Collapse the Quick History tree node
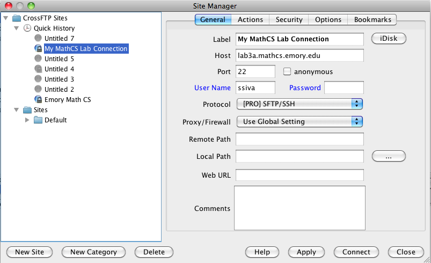This screenshot has height=263, width=431. tap(17, 28)
